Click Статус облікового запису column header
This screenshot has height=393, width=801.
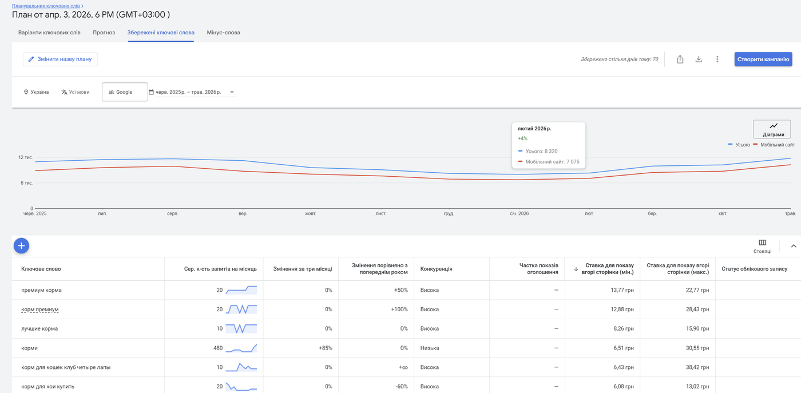tap(755, 269)
